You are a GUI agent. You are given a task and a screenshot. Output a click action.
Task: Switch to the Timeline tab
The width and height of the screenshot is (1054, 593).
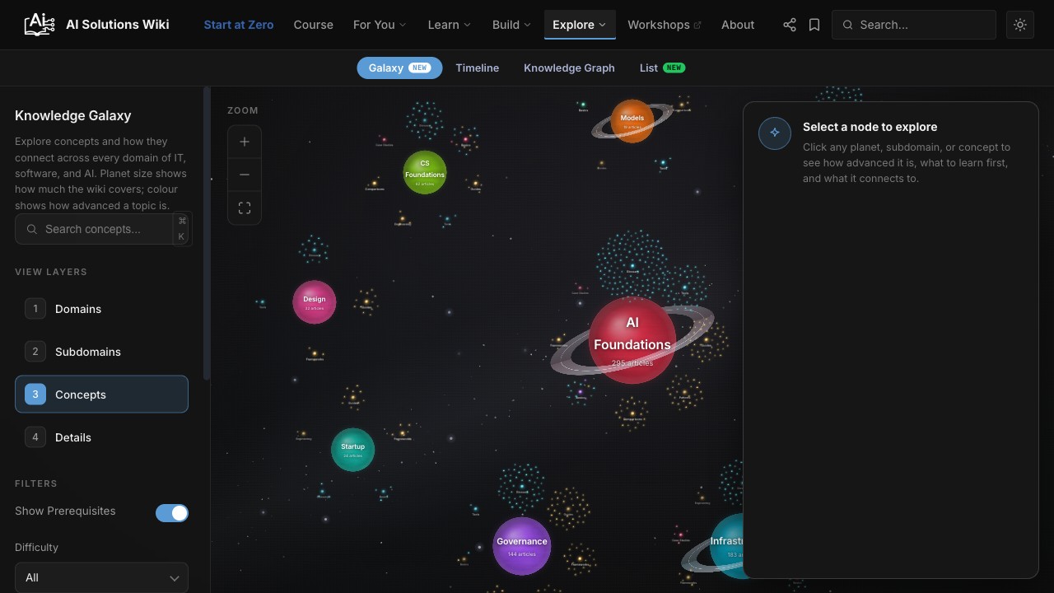[x=478, y=68]
